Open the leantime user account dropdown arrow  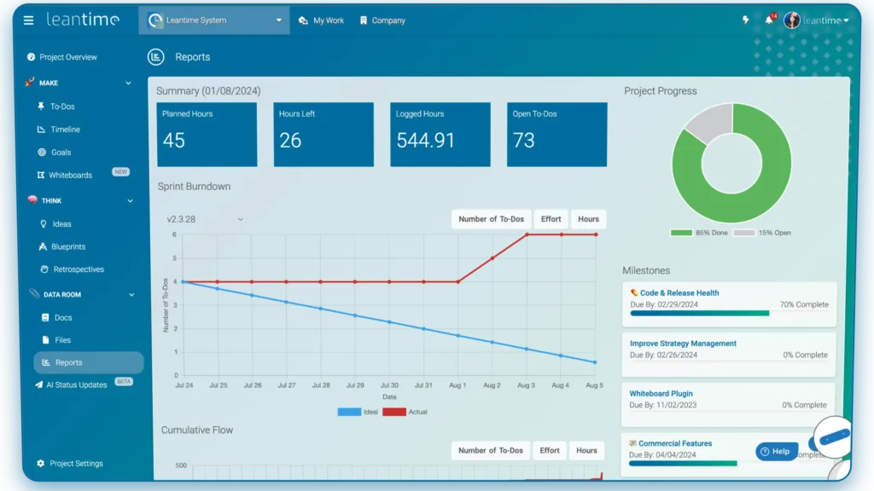pos(846,20)
